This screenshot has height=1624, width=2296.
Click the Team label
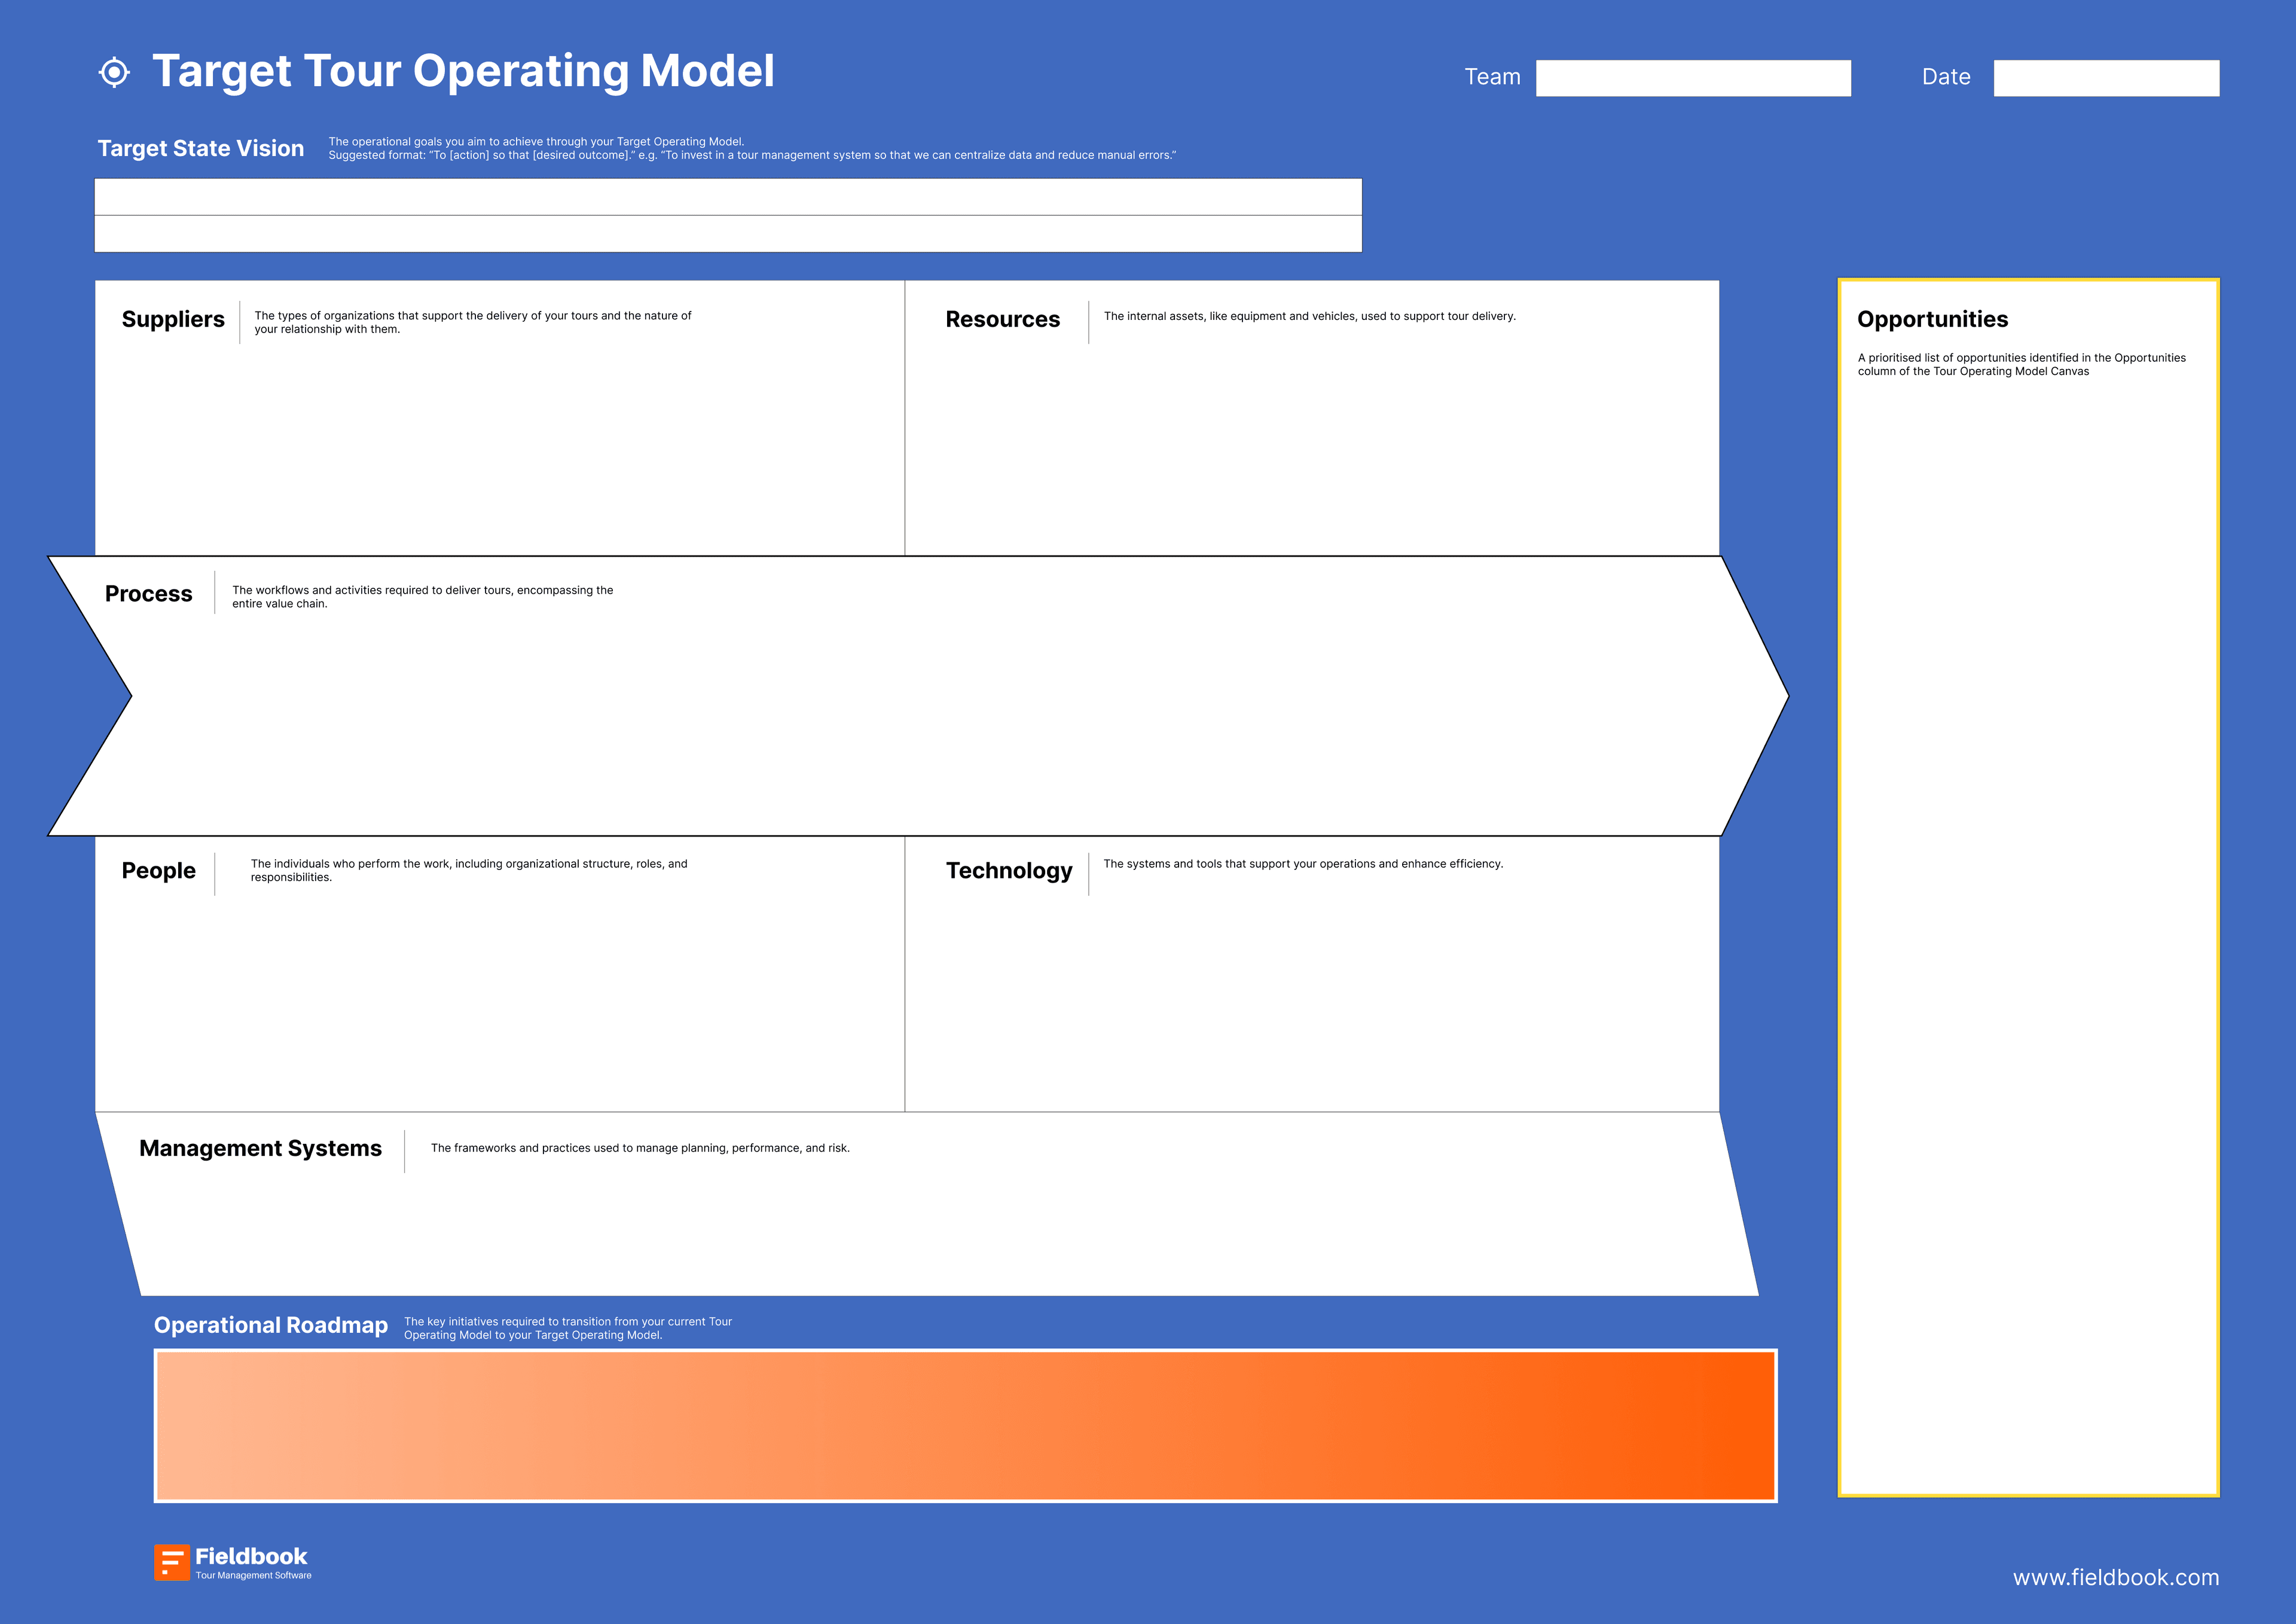tap(1492, 77)
